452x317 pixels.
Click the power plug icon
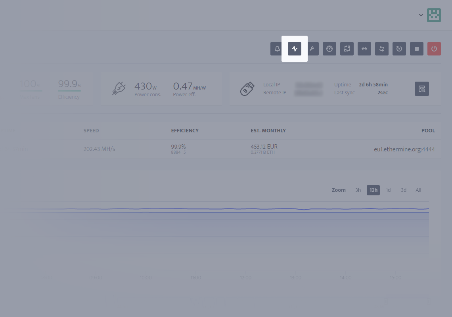119,88
